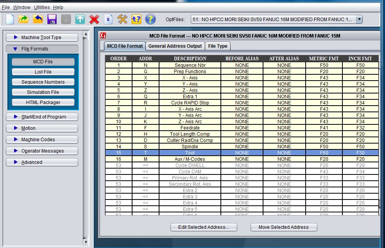Select the Z - Axis description cell
This screenshot has width=385, height=248.
click(190, 90)
